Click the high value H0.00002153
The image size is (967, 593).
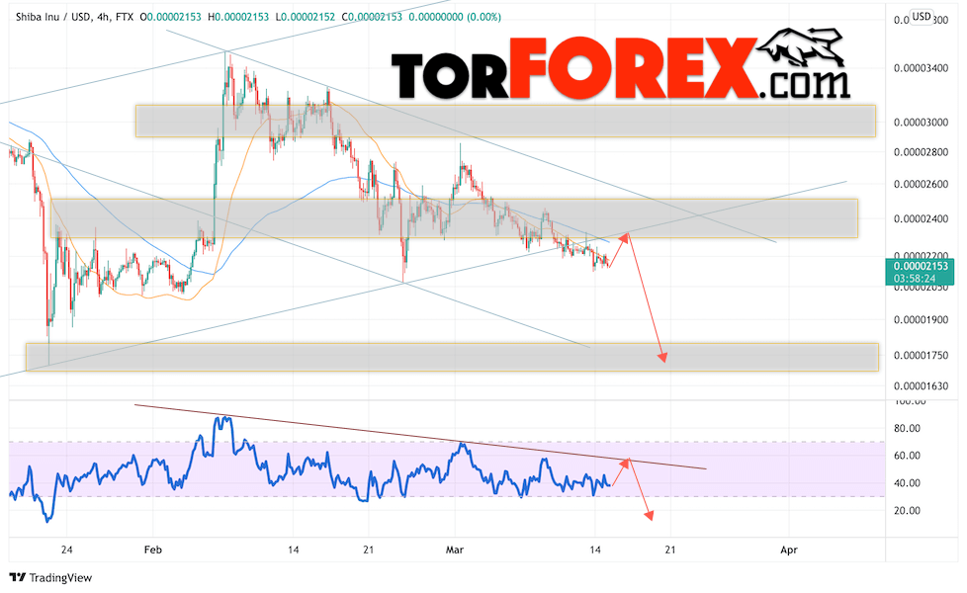coord(238,17)
